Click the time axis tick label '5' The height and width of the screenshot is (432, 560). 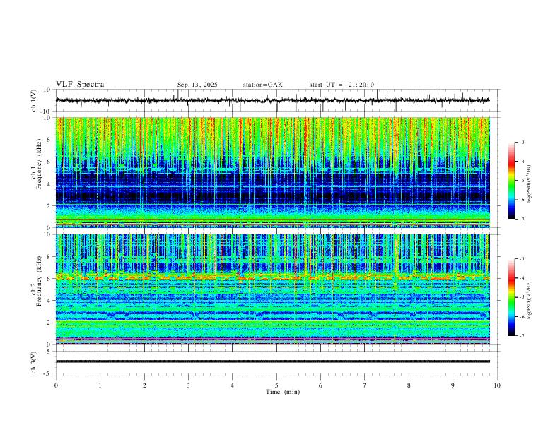point(276,385)
